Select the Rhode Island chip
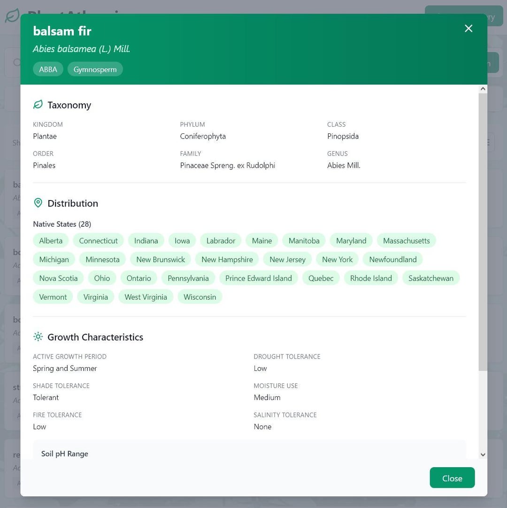Image resolution: width=507 pixels, height=508 pixels. tap(371, 278)
